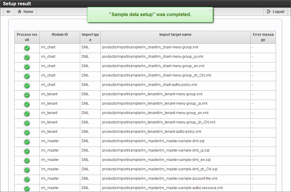Select path im_chart-menu-group_en.xml
Screen dimensions: 291x192
tap(153, 66)
